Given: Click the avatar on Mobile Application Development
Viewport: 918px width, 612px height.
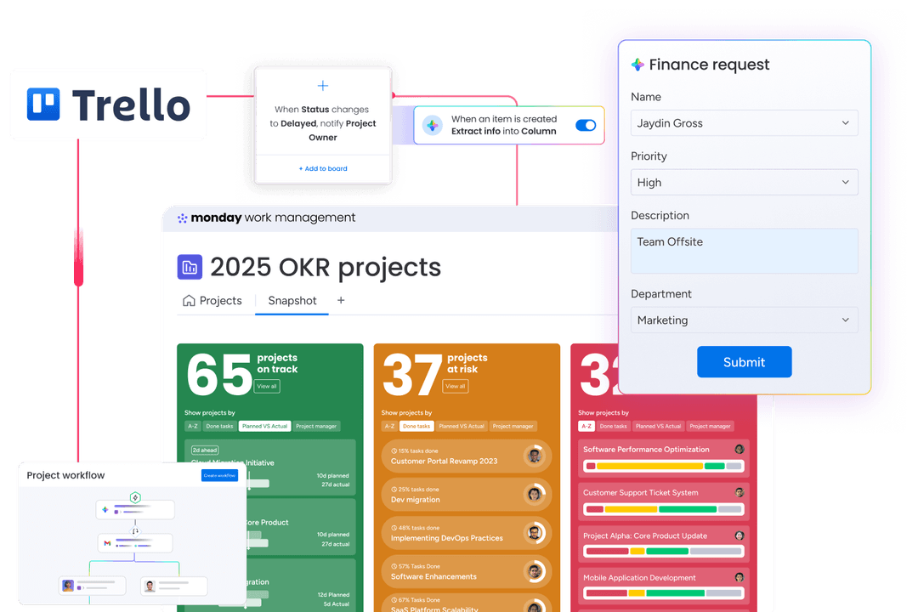Looking at the screenshot, I should click(739, 577).
